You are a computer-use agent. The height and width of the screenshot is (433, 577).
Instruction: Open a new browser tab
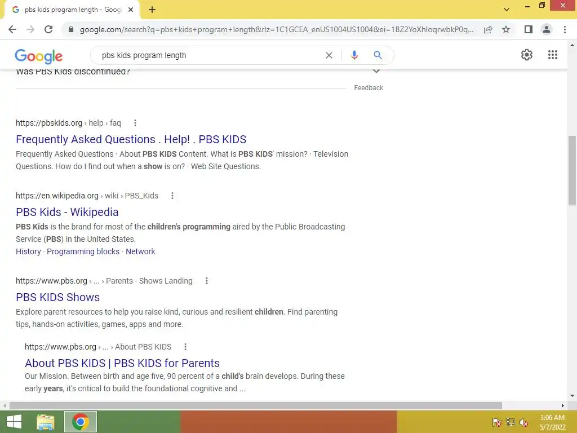pyautogui.click(x=152, y=10)
